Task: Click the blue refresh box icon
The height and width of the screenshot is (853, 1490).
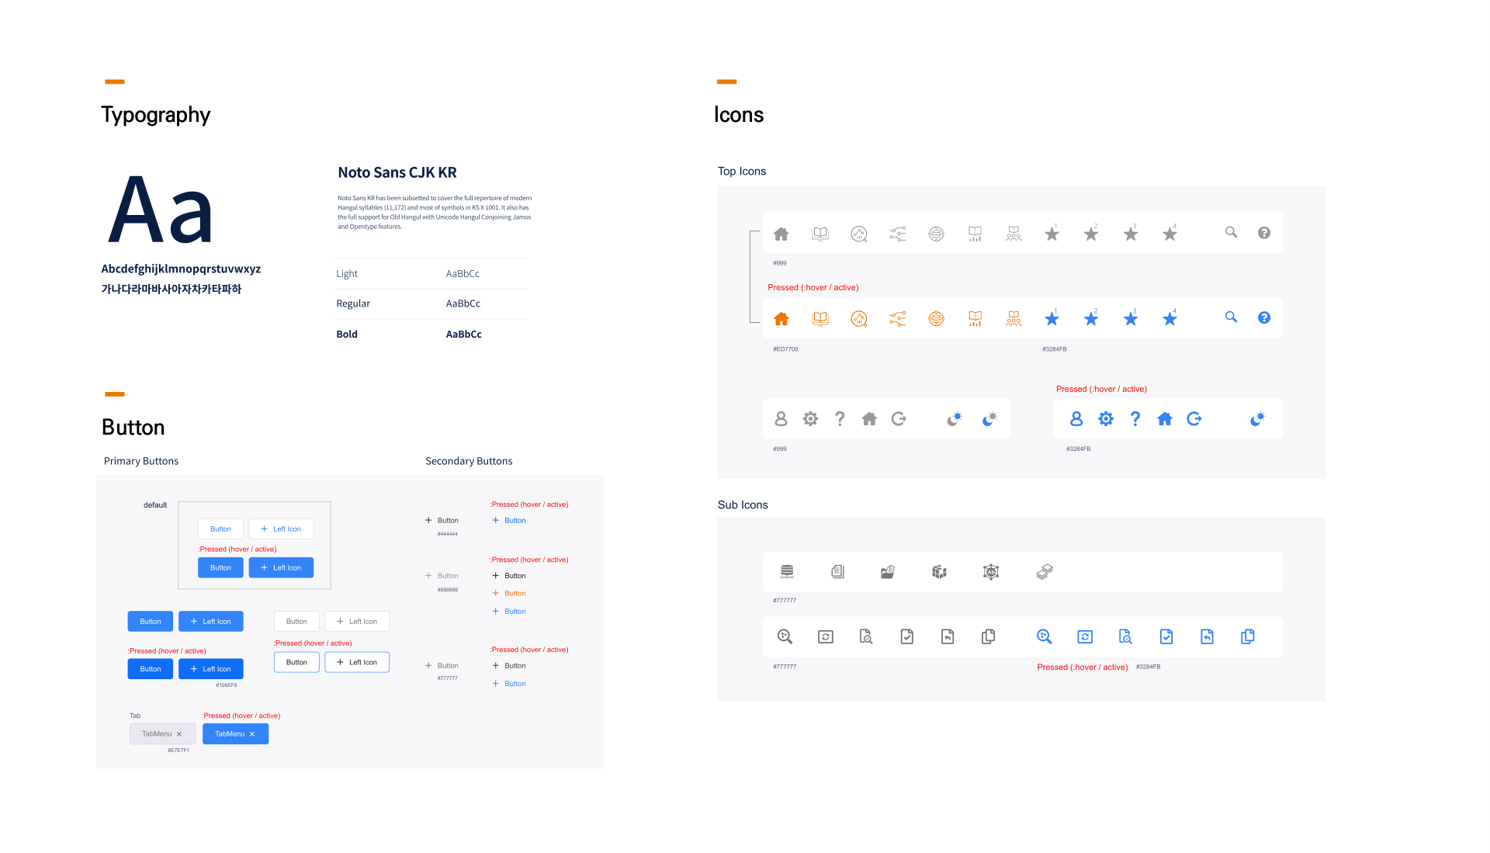Action: click(x=1085, y=636)
